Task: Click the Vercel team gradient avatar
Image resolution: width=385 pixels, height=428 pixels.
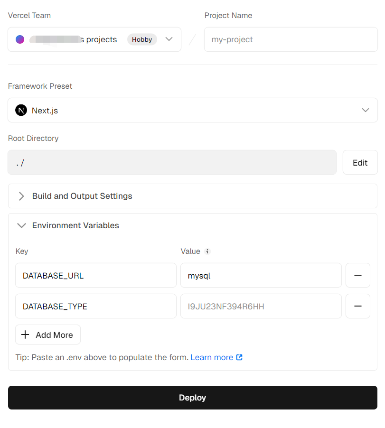Action: pos(20,39)
